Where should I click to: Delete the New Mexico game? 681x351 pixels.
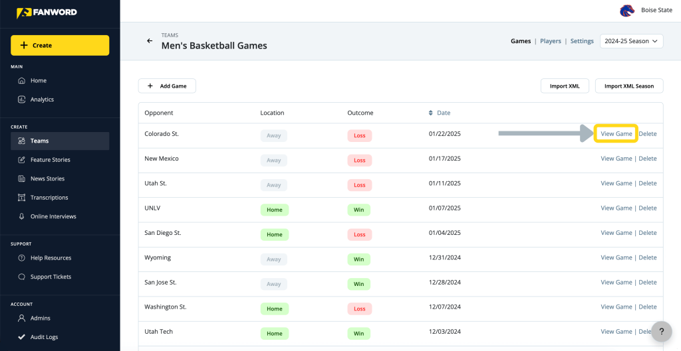click(x=648, y=159)
